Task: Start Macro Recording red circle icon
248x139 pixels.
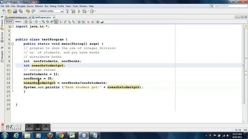Action: click(88, 22)
